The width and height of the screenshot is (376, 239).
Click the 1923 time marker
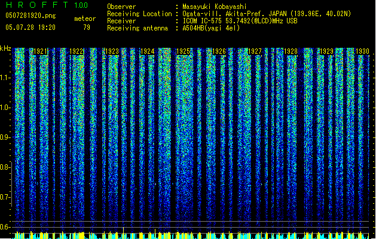[x=112, y=51]
